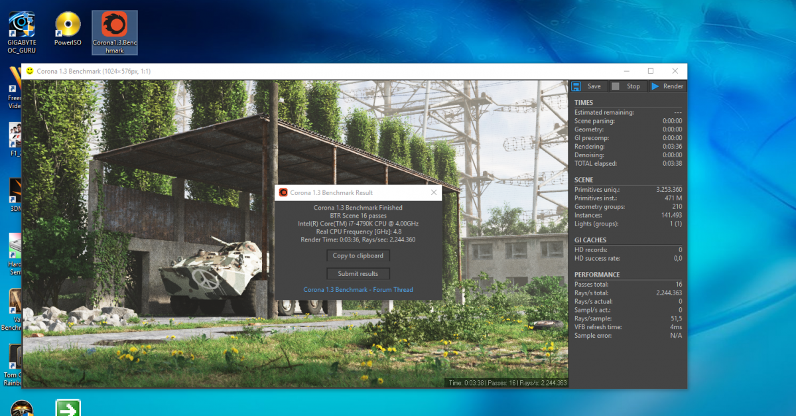796x416 pixels.
Task: Click the HD success rate row
Action: click(x=628, y=258)
